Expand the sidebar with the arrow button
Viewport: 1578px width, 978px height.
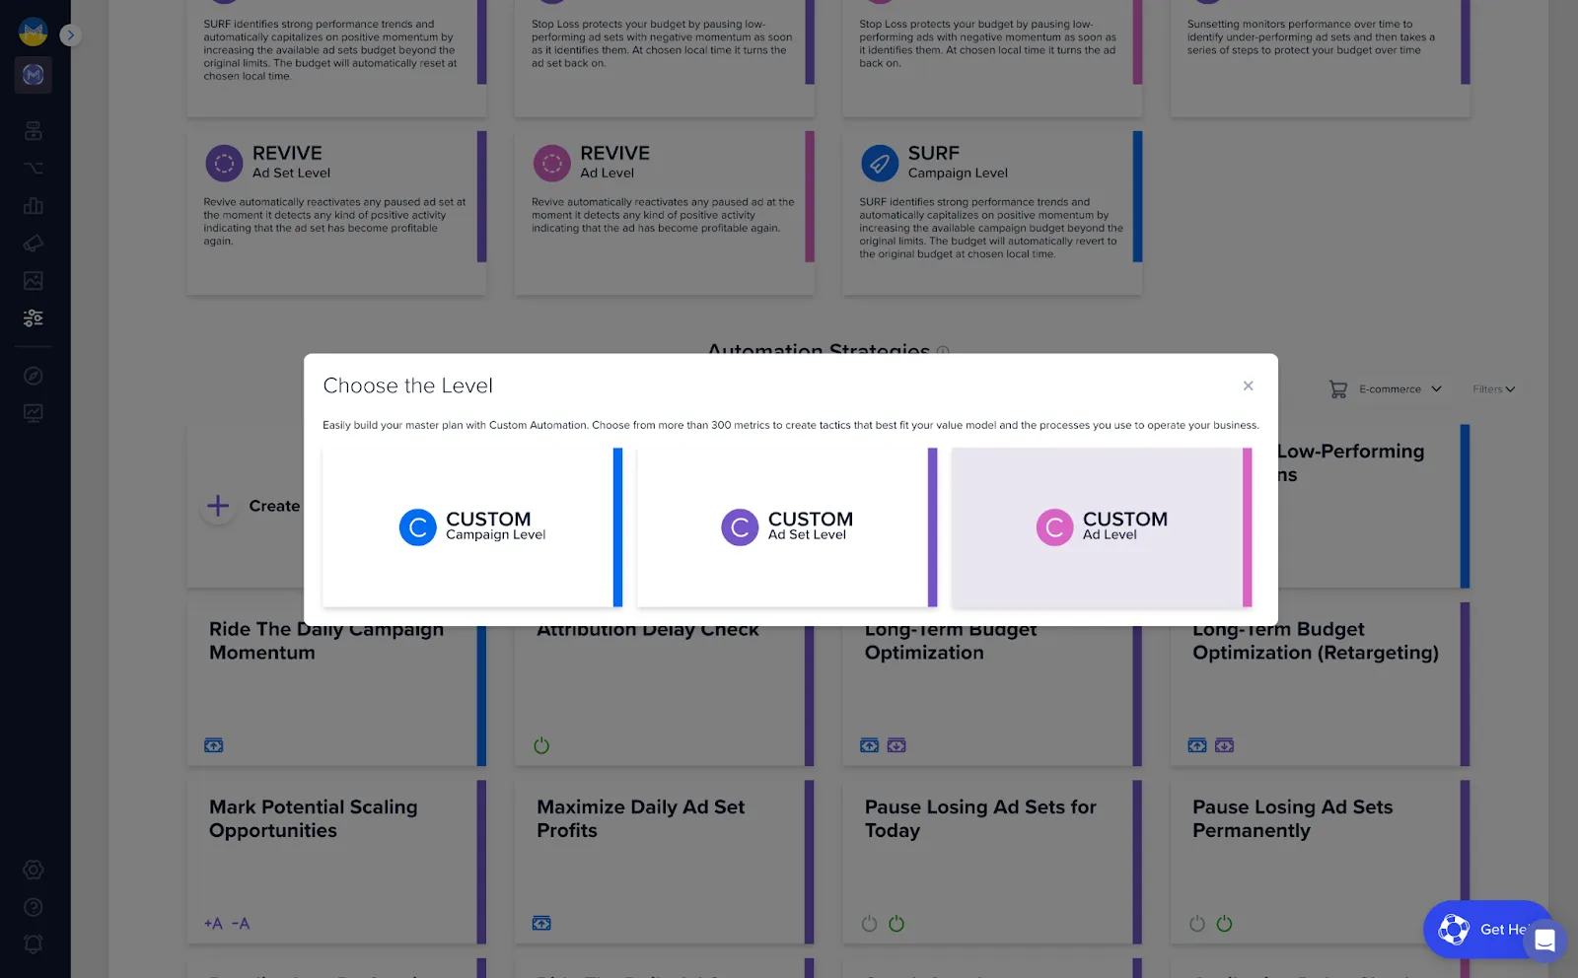(x=70, y=35)
